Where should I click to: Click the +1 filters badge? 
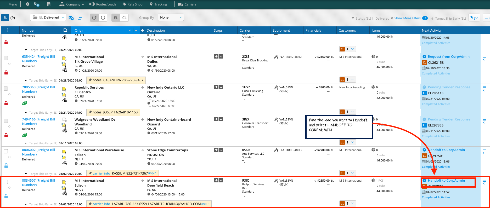(425, 18)
